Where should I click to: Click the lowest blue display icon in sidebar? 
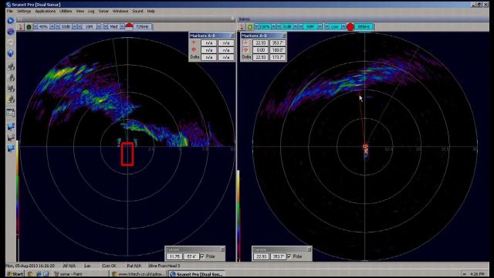pos(11,148)
